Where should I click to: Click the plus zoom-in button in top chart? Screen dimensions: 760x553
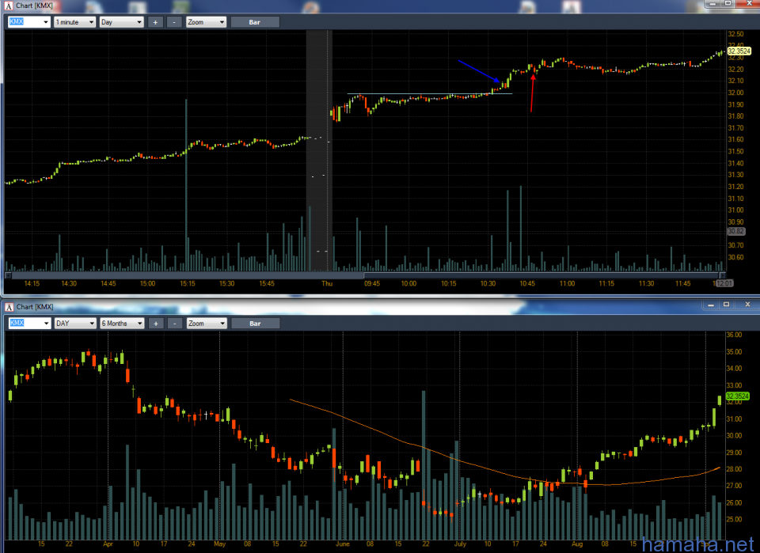click(156, 22)
